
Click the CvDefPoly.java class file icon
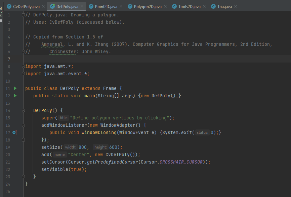click(x=9, y=6)
